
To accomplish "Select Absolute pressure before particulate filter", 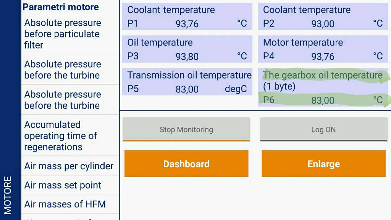I will pyautogui.click(x=70, y=34).
